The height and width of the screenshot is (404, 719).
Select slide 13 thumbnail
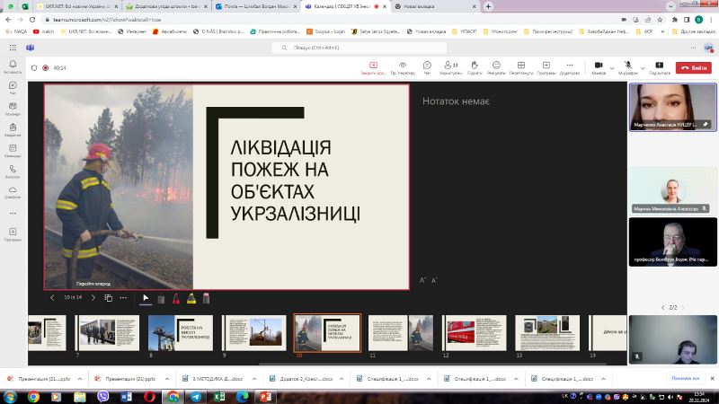pyautogui.click(x=547, y=333)
